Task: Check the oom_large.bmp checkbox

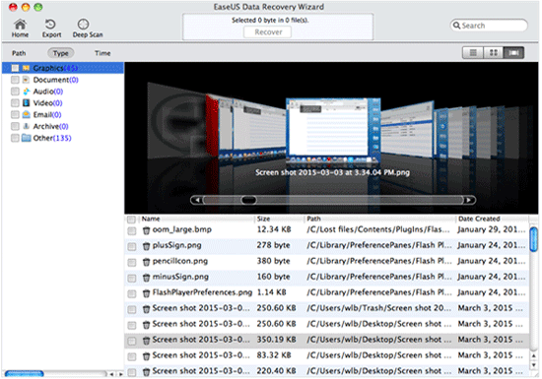Action: pos(132,230)
